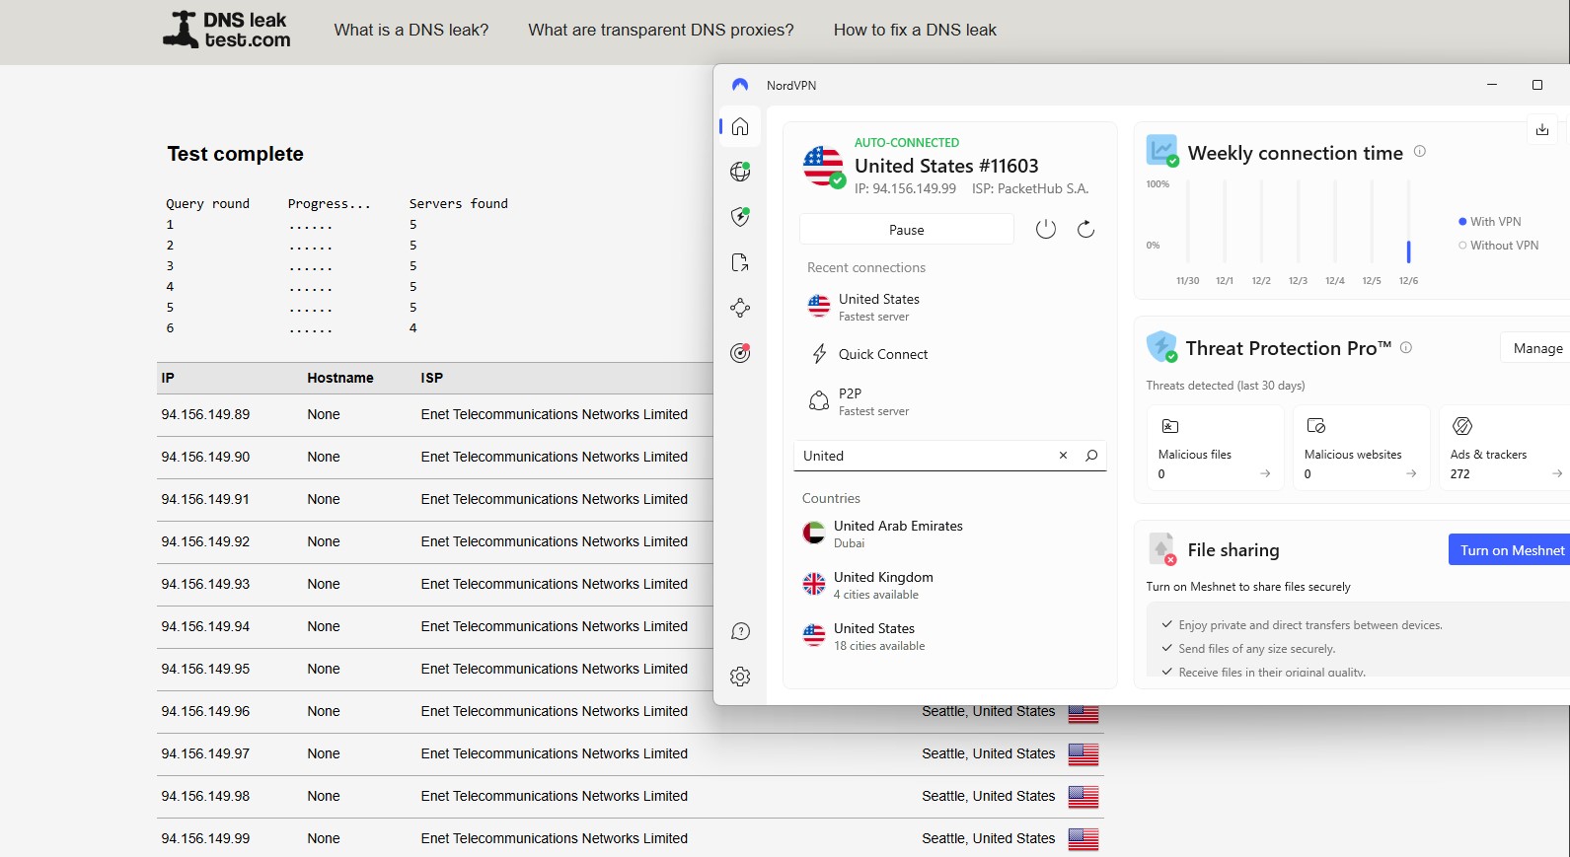Pause the VPN connection

[x=906, y=230]
